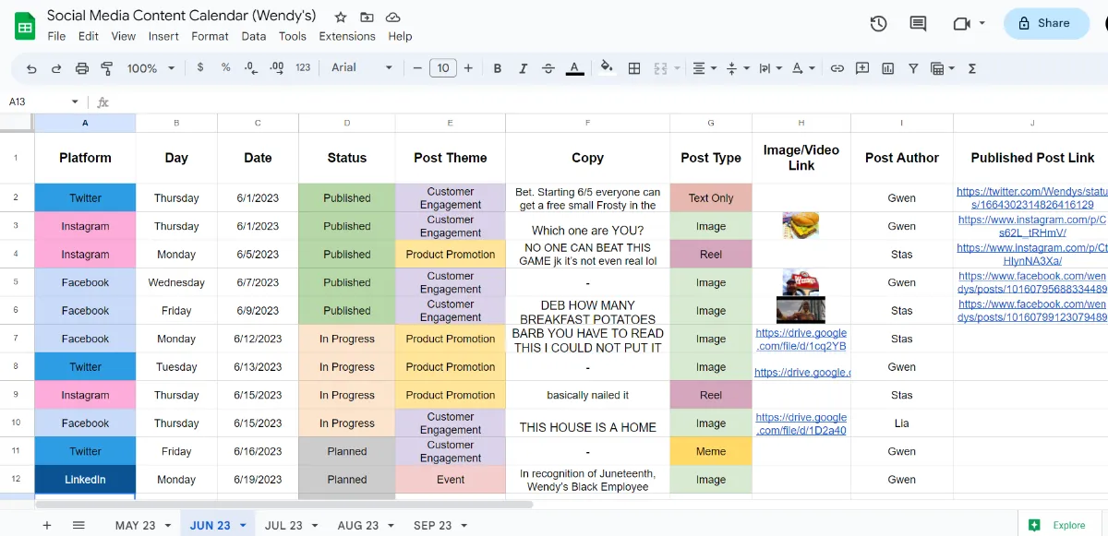This screenshot has height=536, width=1108.
Task: Insert a comment via the toolbar icon
Action: 861,67
